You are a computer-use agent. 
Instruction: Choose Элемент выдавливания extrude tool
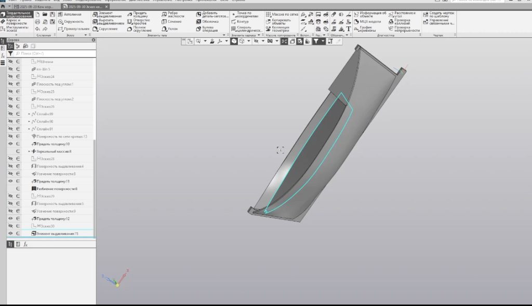point(109,14)
